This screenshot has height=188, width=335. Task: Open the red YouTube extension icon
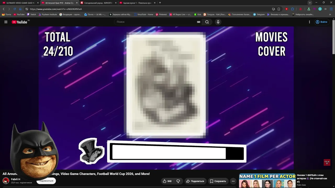(287, 9)
